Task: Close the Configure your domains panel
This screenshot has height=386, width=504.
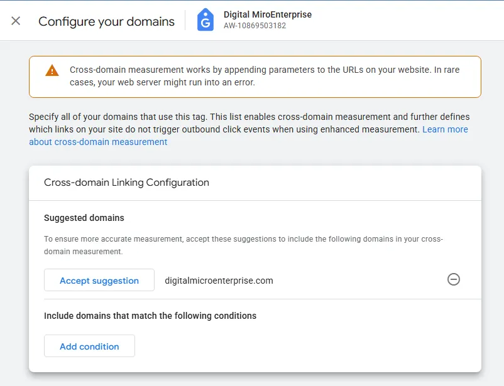Action: click(x=16, y=21)
